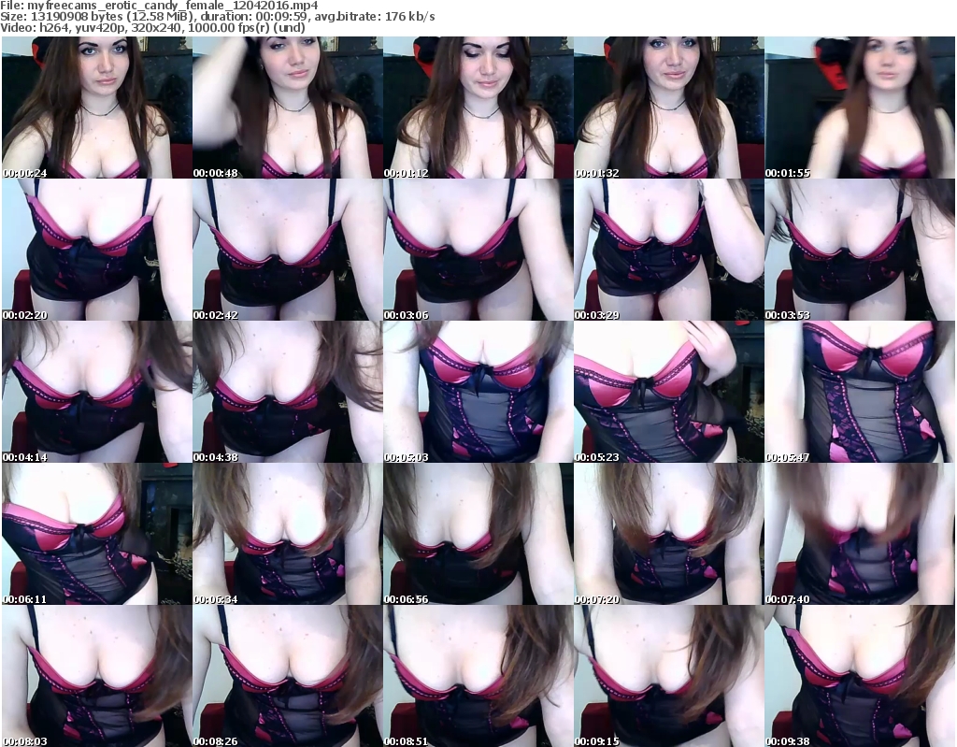Select the frame at 00:00:48
The height and width of the screenshot is (747, 957).
(x=287, y=108)
